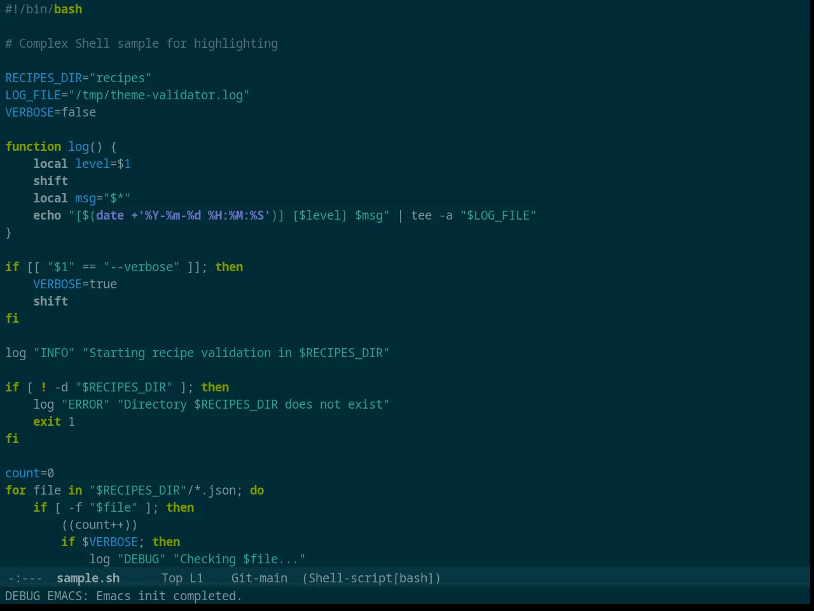Click the 'for file in' loop line
This screenshot has height=611, width=814.
pos(135,490)
